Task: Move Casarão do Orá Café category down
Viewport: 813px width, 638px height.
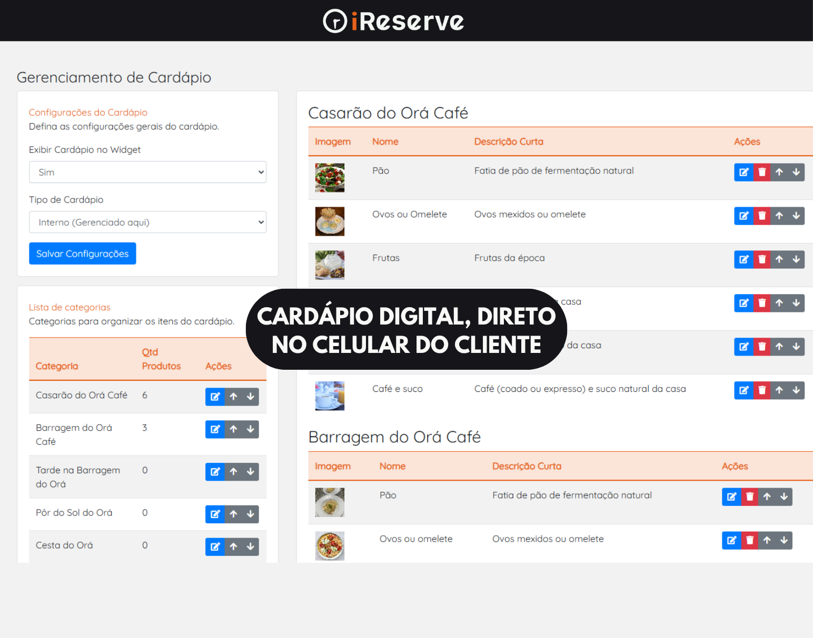Action: [x=251, y=397]
